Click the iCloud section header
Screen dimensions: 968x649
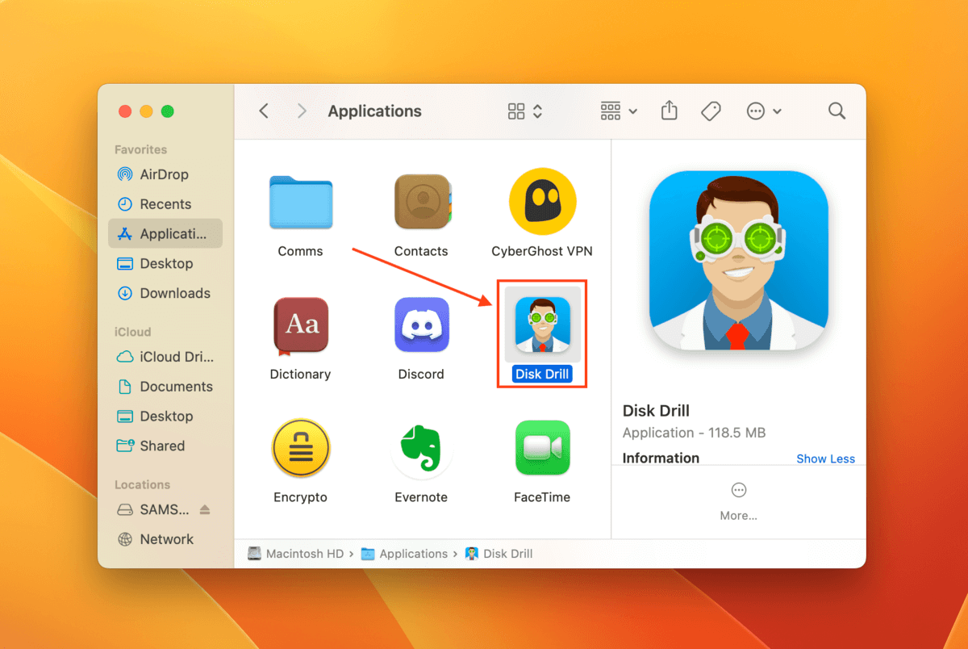click(132, 332)
